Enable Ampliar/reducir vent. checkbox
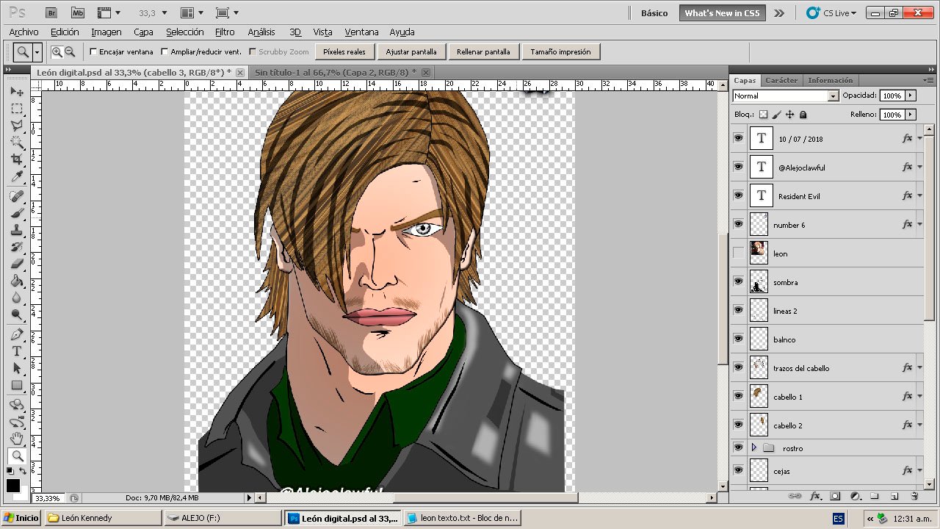 click(x=164, y=51)
